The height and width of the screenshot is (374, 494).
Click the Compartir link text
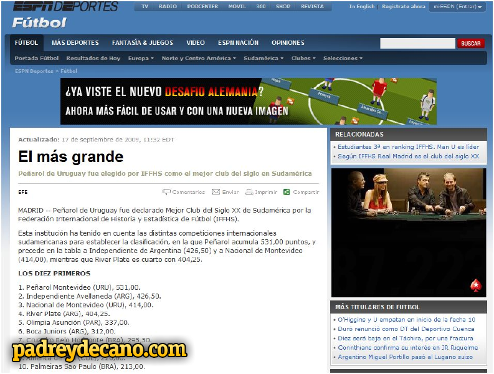[306, 192]
